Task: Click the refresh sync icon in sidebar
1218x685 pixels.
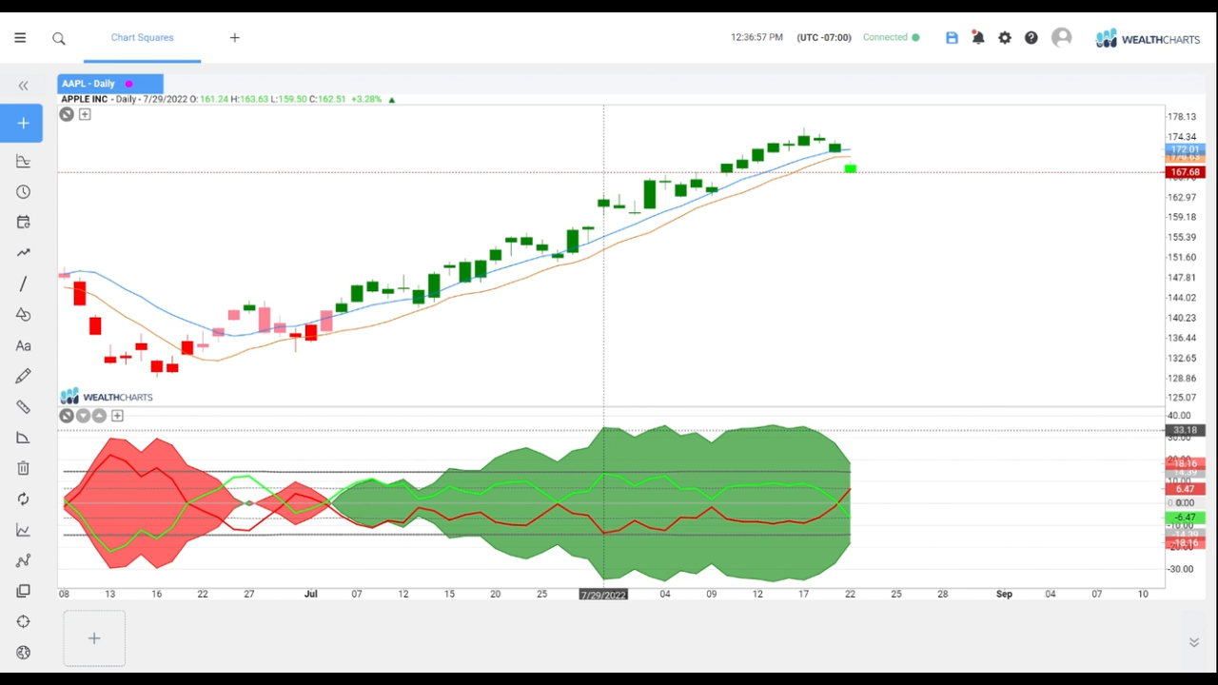Action: click(23, 499)
